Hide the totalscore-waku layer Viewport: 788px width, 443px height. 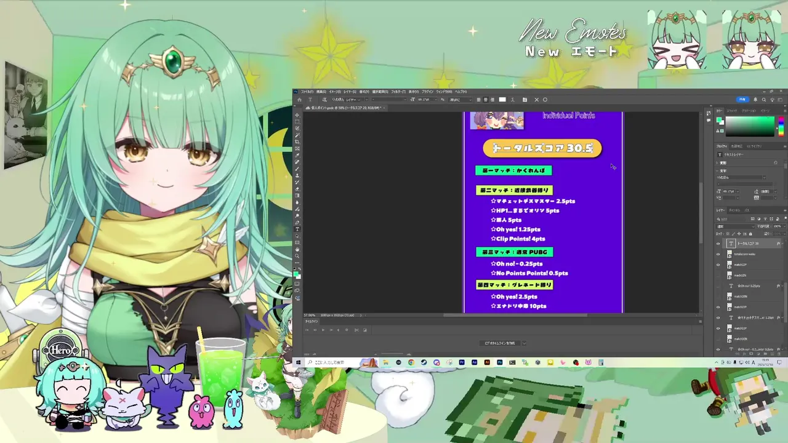[x=718, y=254]
